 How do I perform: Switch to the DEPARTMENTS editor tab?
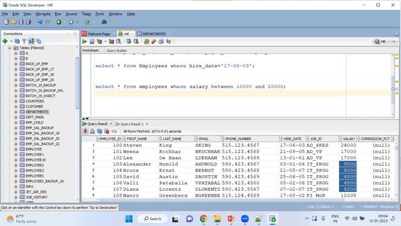(x=154, y=34)
